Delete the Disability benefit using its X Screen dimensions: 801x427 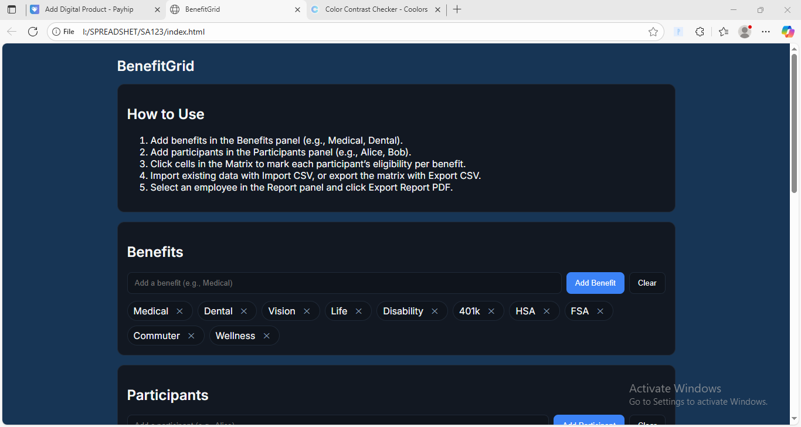(435, 311)
